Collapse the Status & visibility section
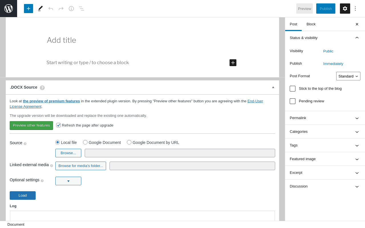 (x=325, y=38)
